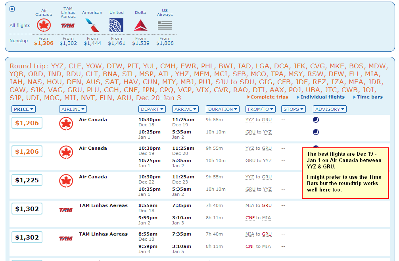Click TAM $1,302 nonstop price in matrix
The width and height of the screenshot is (399, 261).
(x=68, y=43)
